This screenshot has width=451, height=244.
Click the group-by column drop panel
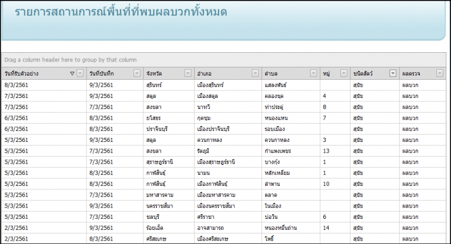point(223,60)
